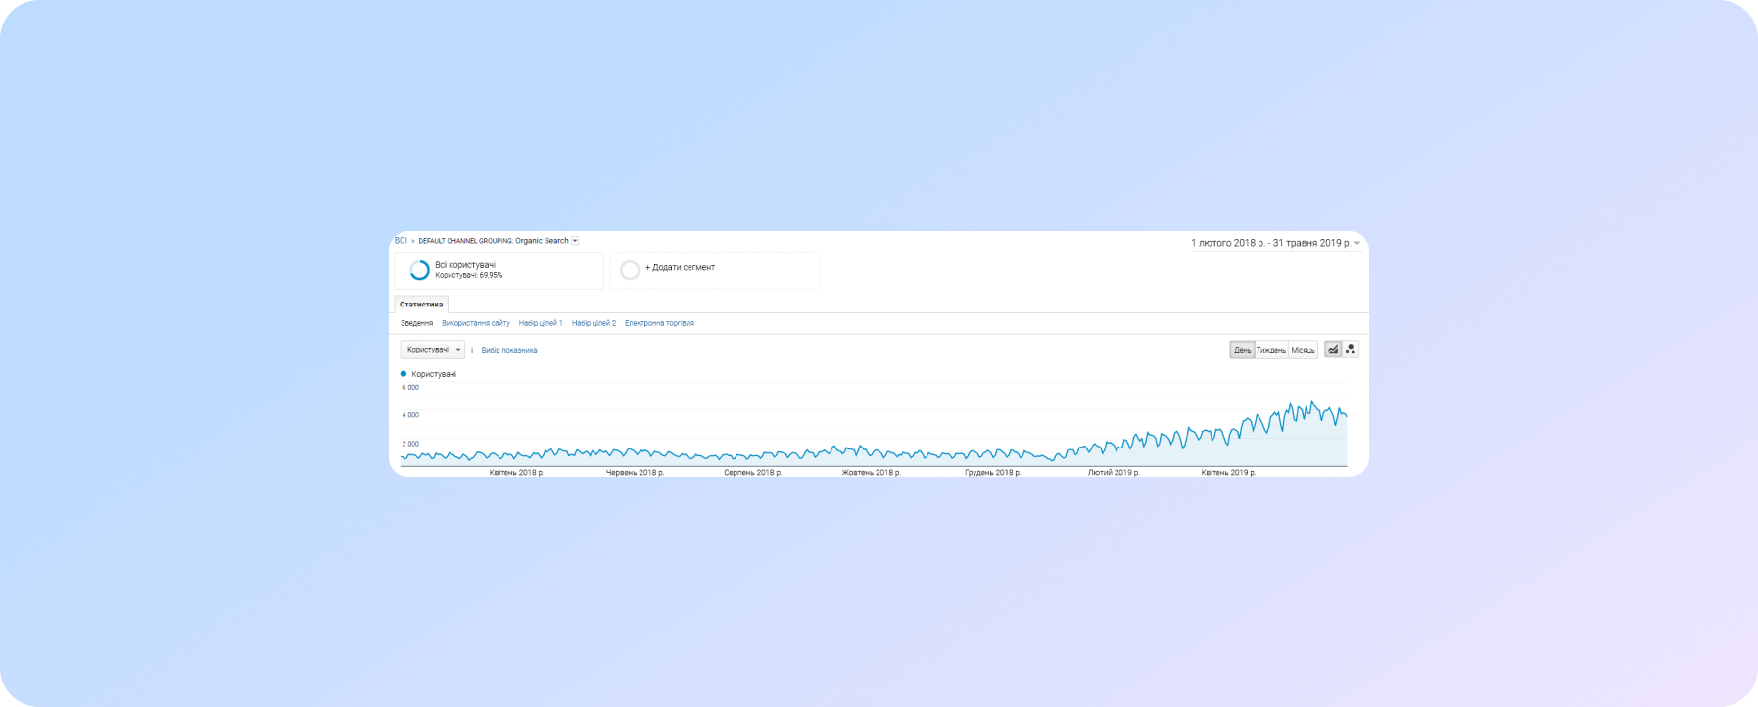Open the Набір цілей 1 sub-tab
Image resolution: width=1758 pixels, height=707 pixels.
click(541, 323)
